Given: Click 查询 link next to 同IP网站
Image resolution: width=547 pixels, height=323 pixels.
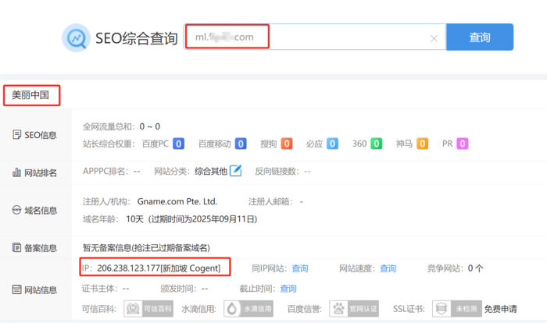Looking at the screenshot, I should (300, 268).
